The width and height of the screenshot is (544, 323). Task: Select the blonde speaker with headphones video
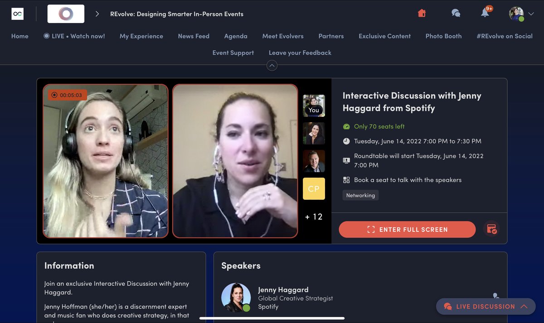click(x=106, y=161)
